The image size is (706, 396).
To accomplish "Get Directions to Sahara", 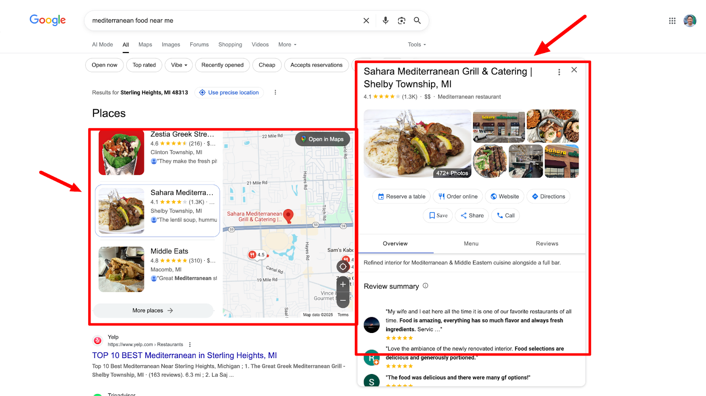I will click(x=548, y=196).
